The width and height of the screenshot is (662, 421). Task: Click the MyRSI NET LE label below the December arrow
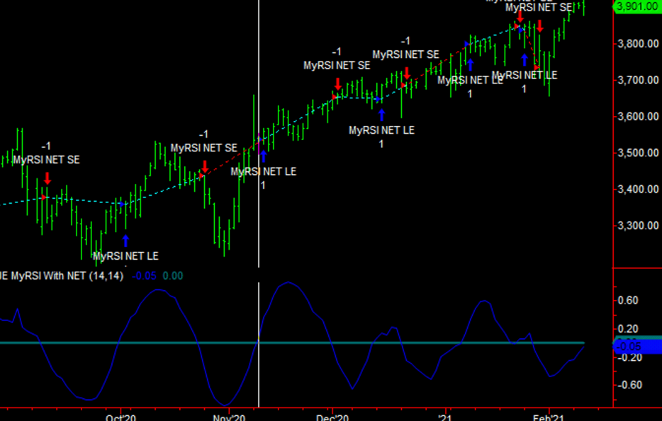[381, 130]
